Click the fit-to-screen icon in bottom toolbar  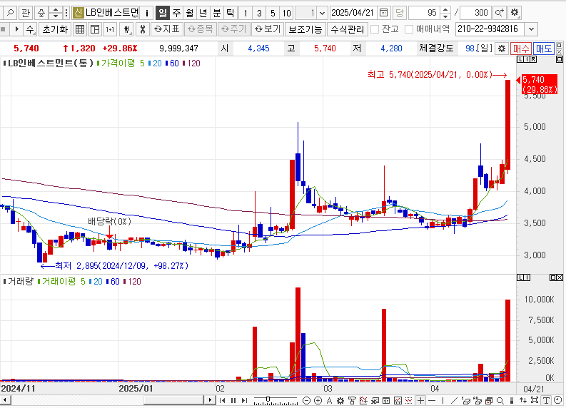[535, 400]
